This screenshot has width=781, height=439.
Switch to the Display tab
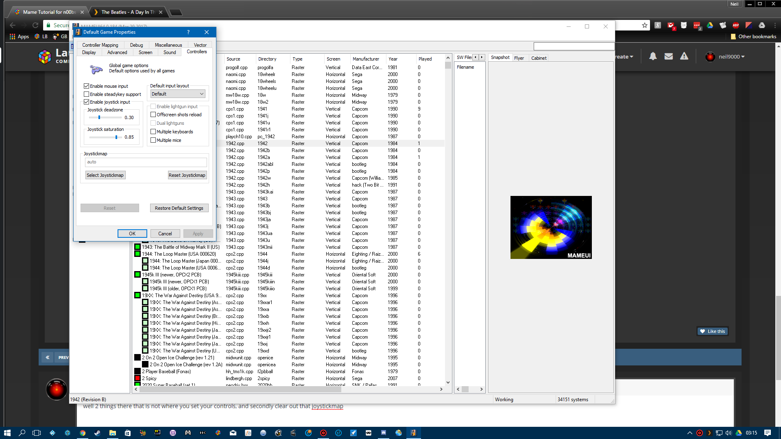click(89, 52)
